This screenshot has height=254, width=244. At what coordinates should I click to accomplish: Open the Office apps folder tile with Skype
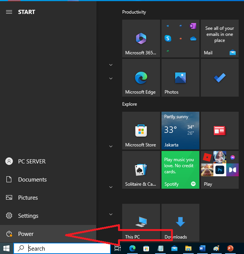[x=180, y=38]
